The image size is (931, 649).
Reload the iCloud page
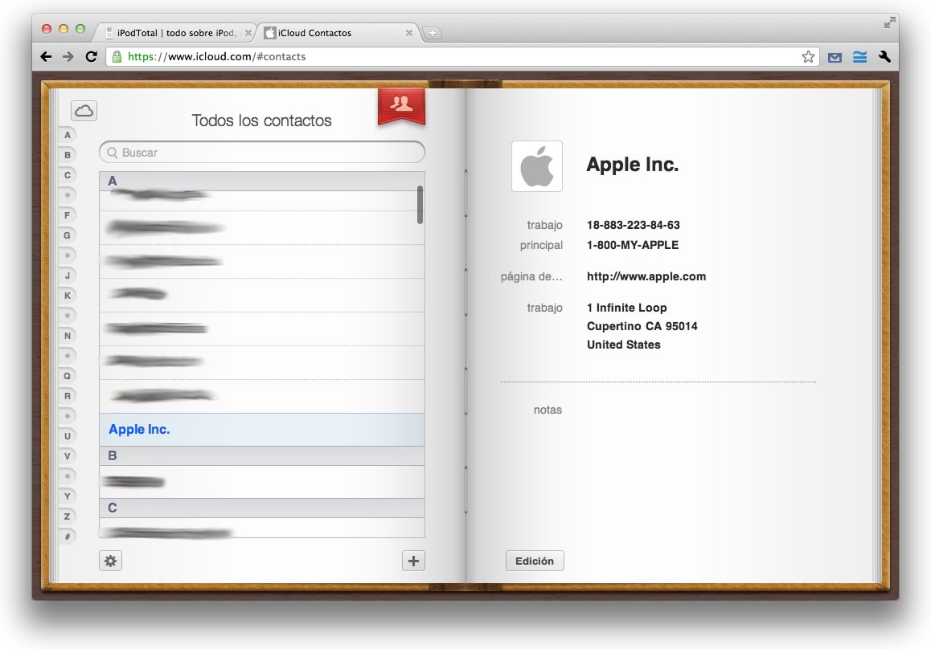91,56
